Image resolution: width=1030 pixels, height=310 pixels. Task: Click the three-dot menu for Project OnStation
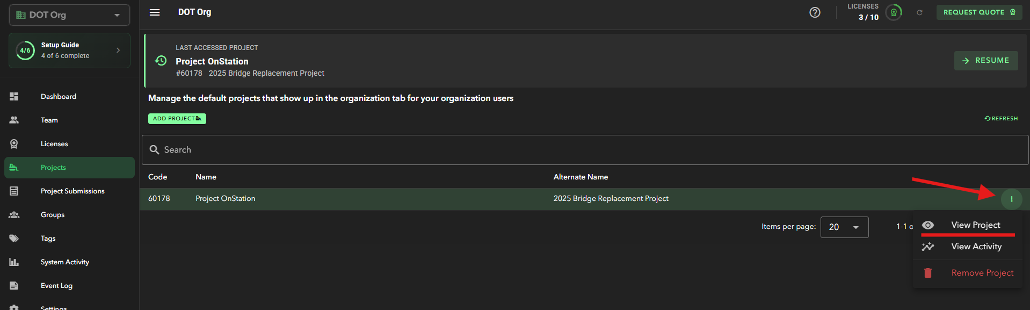tap(1011, 199)
